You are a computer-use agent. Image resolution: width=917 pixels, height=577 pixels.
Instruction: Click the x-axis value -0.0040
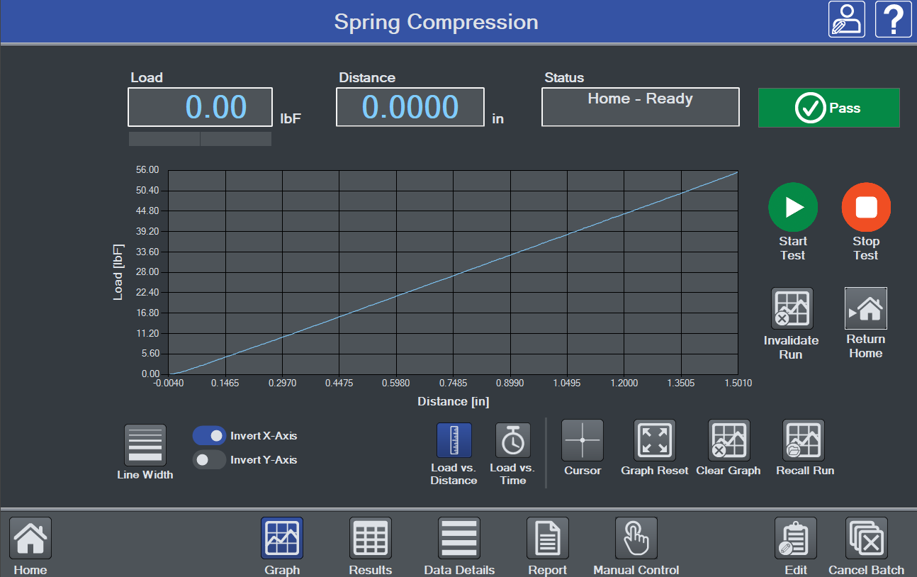pyautogui.click(x=168, y=383)
